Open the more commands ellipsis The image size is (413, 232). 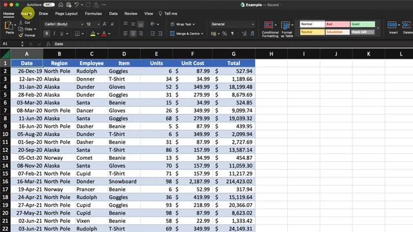pyautogui.click(x=104, y=5)
